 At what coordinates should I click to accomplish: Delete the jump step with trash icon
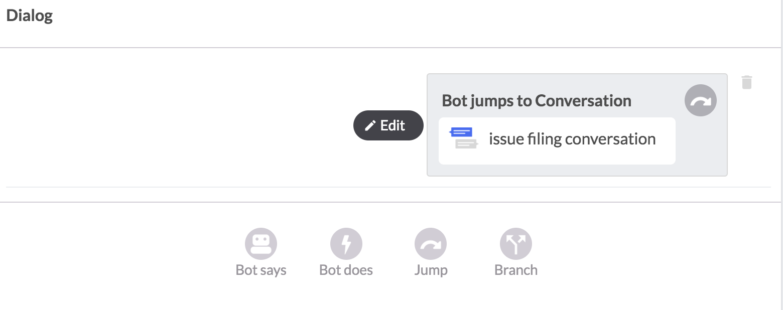coord(747,82)
